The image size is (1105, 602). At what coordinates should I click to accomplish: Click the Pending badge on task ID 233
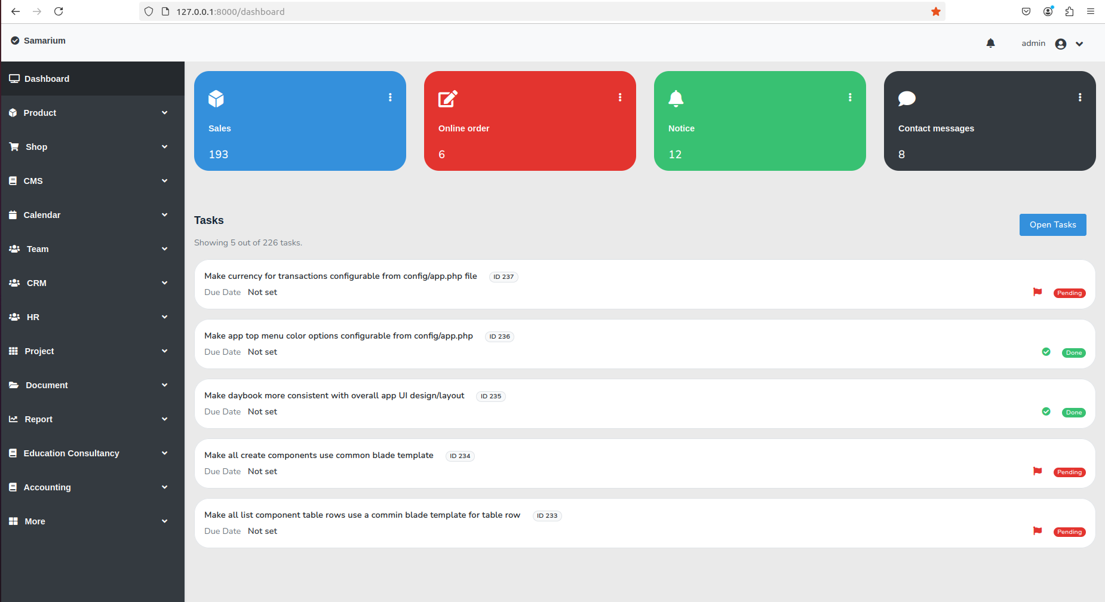1069,532
